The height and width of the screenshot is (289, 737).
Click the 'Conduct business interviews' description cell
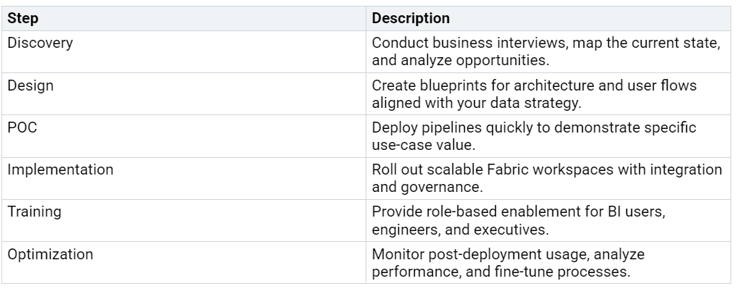(x=548, y=51)
